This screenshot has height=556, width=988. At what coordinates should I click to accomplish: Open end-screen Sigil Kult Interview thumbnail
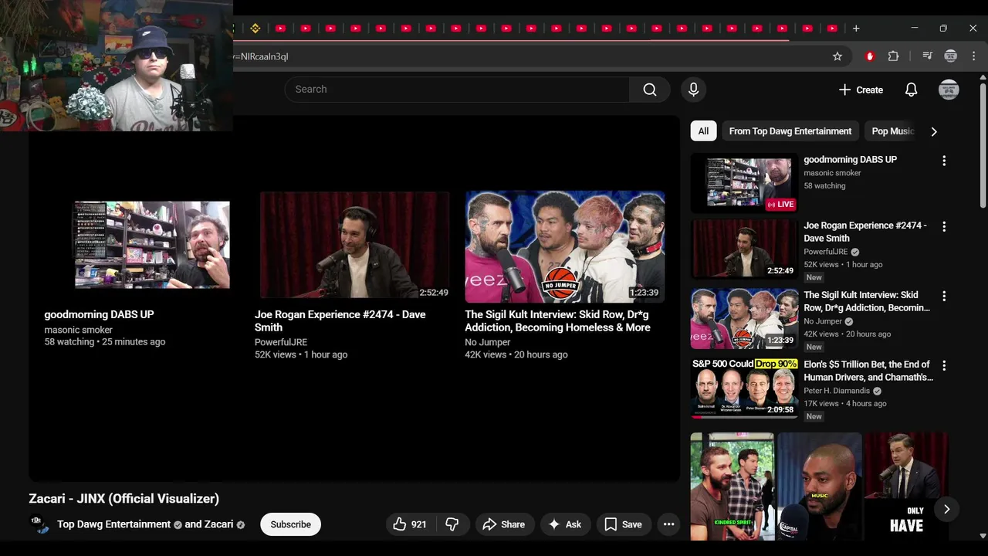(x=565, y=247)
